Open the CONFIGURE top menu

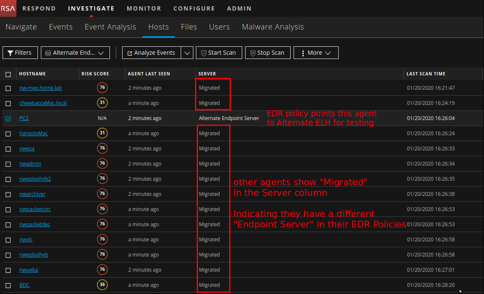(x=194, y=8)
